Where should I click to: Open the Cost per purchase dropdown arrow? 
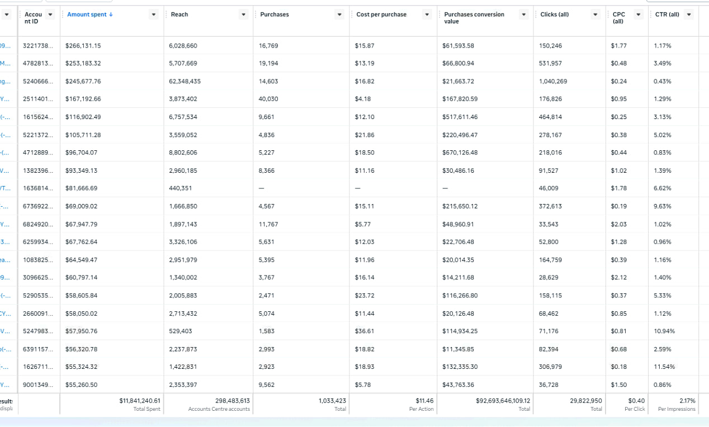point(428,15)
